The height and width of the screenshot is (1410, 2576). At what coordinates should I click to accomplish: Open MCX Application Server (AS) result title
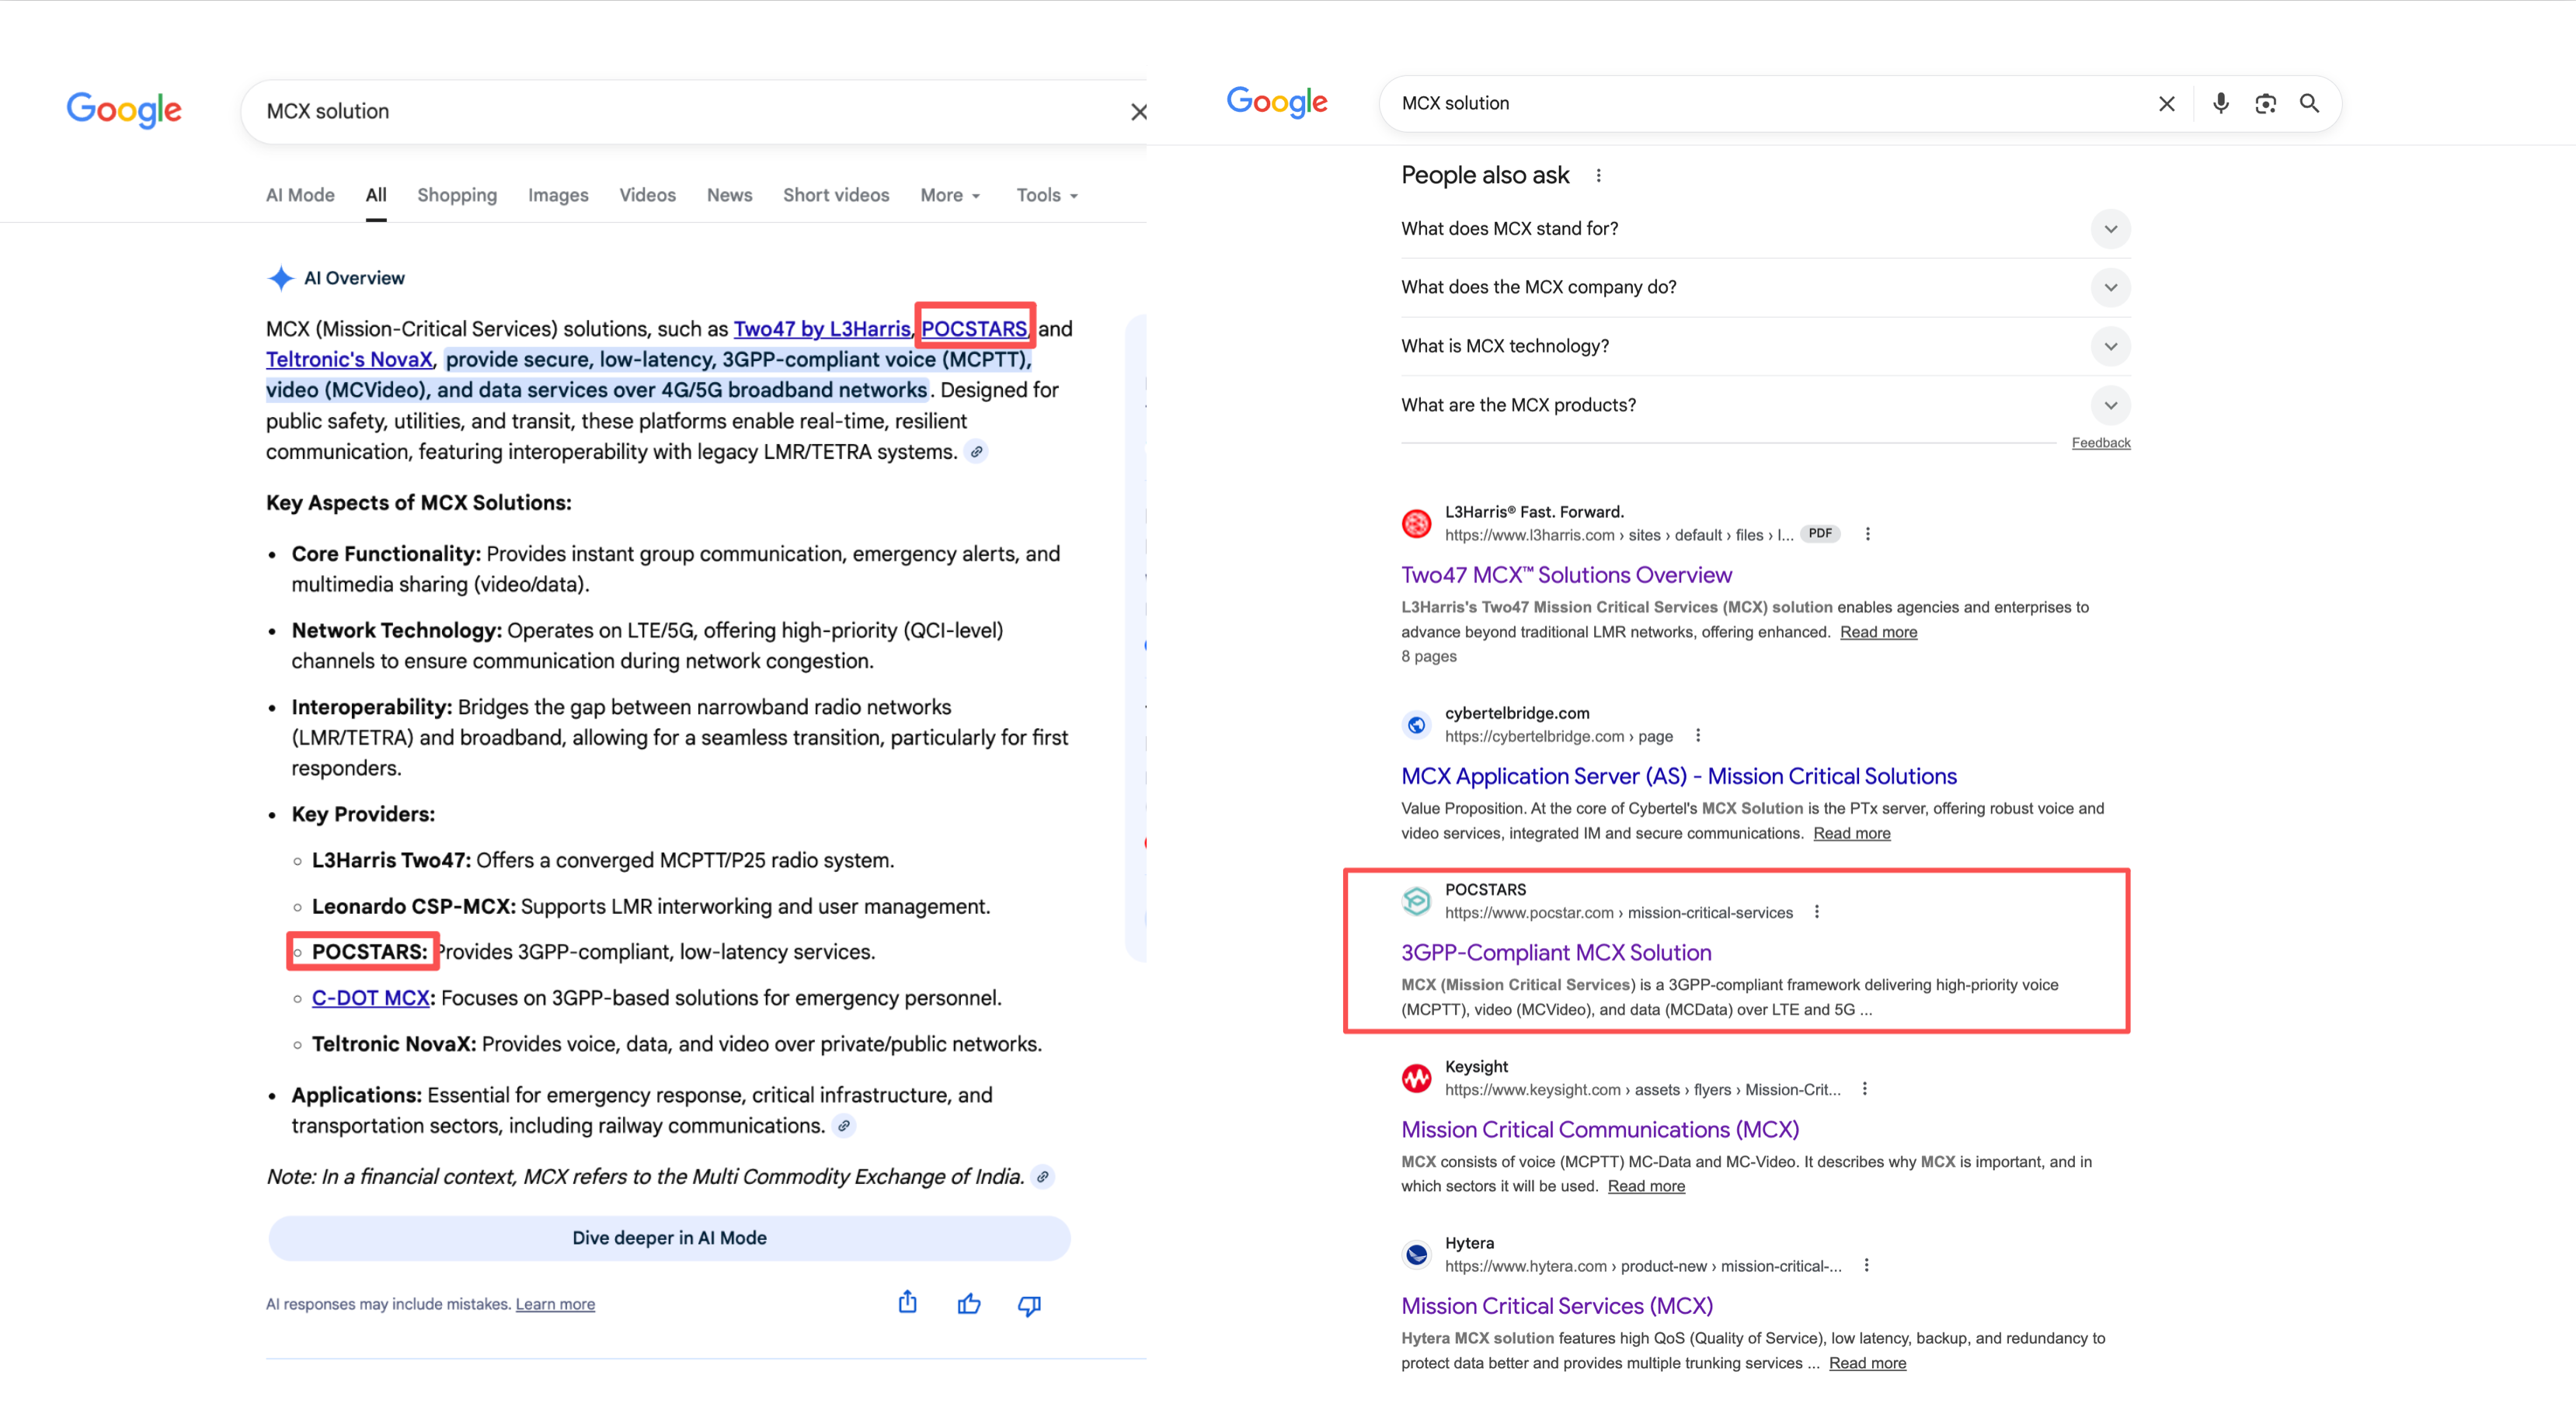coord(1679,776)
